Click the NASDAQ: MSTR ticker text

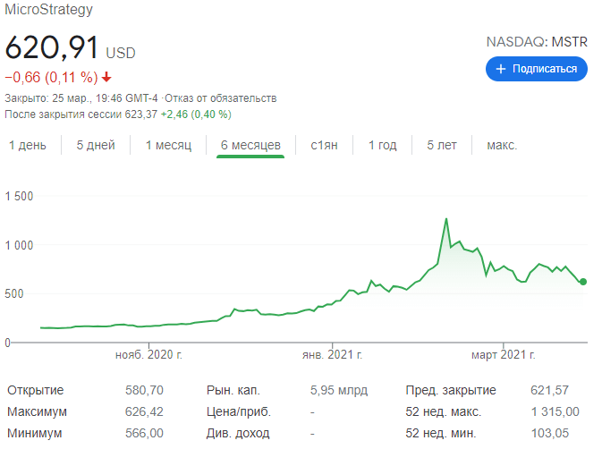(x=537, y=42)
